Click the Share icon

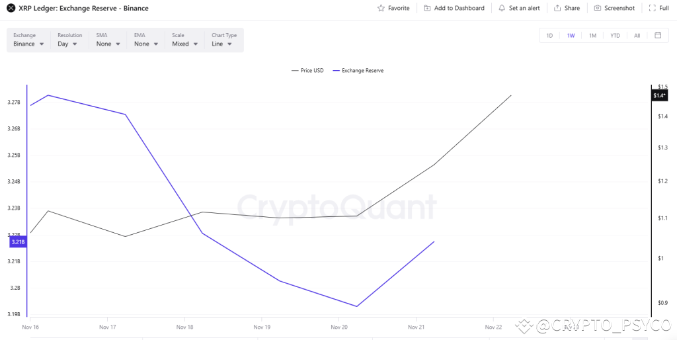[x=557, y=8]
